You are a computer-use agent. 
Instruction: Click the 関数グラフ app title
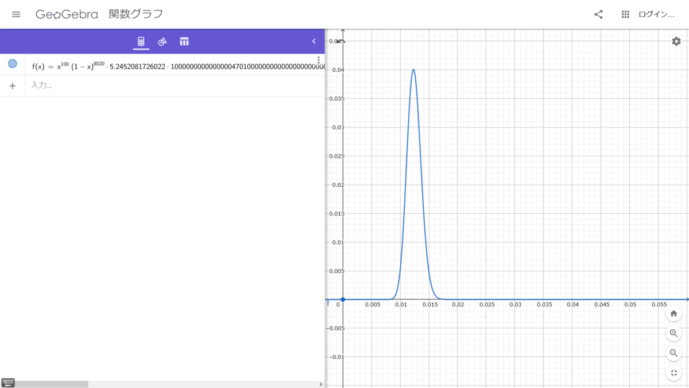coord(136,14)
